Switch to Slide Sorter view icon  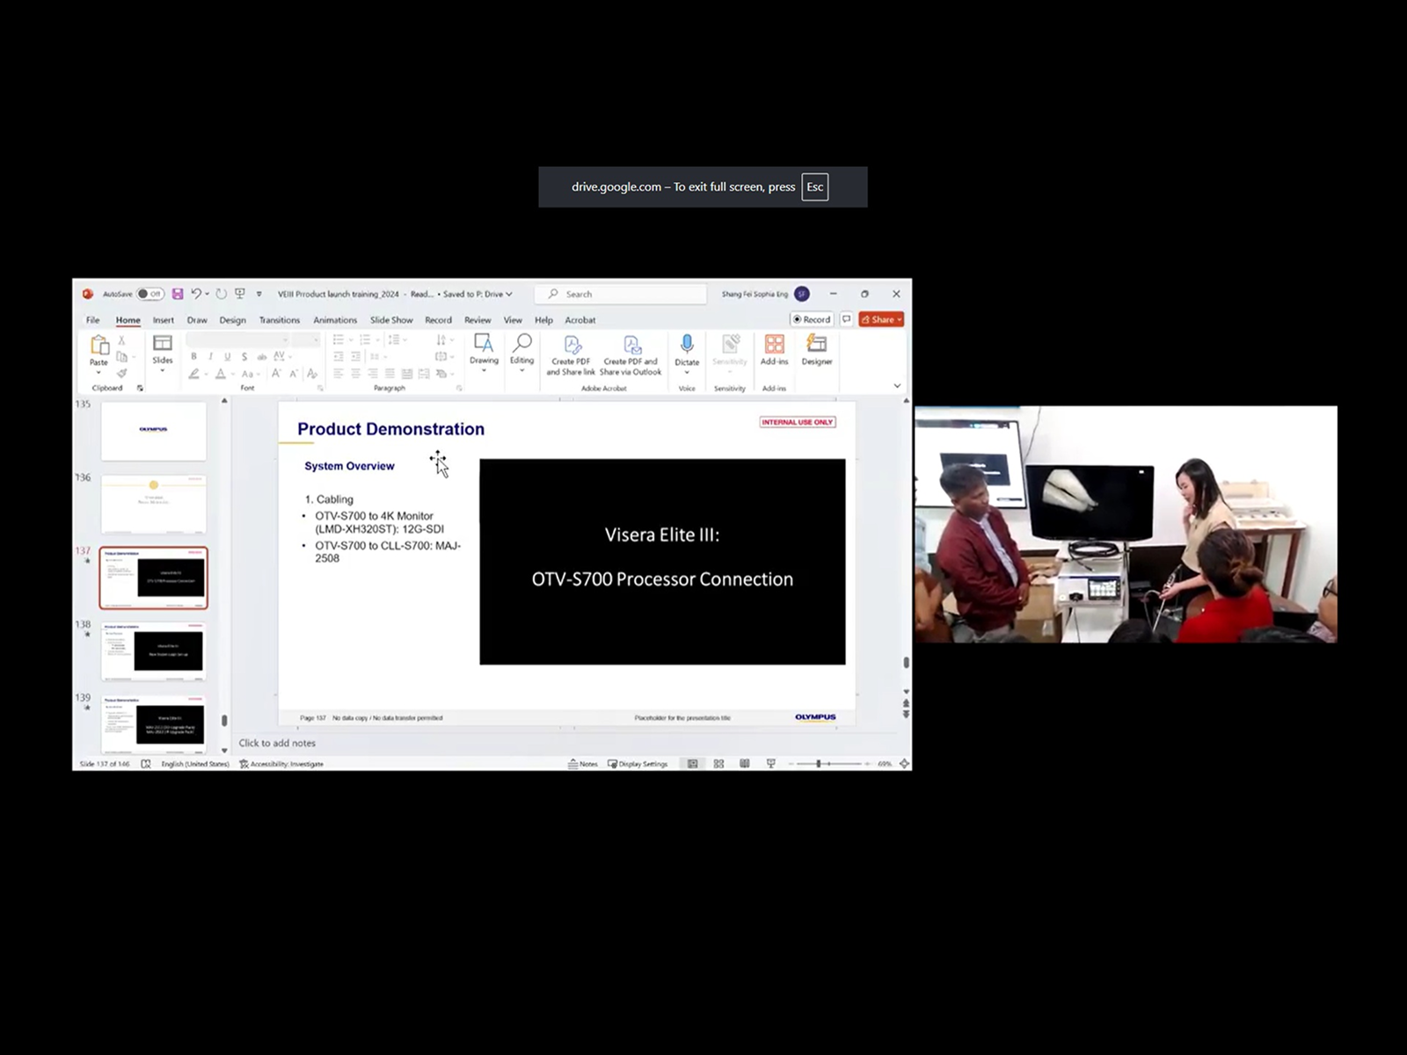point(718,764)
